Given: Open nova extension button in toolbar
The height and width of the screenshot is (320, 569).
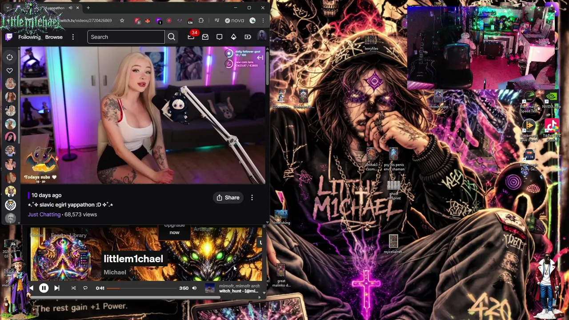Looking at the screenshot, I should click(235, 20).
